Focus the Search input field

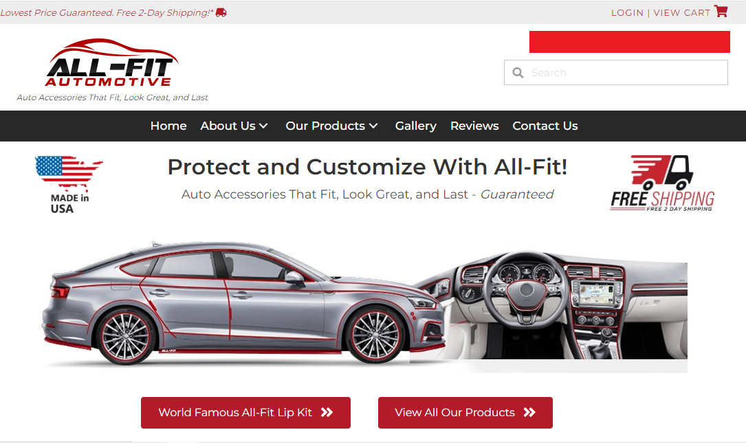[616, 73]
